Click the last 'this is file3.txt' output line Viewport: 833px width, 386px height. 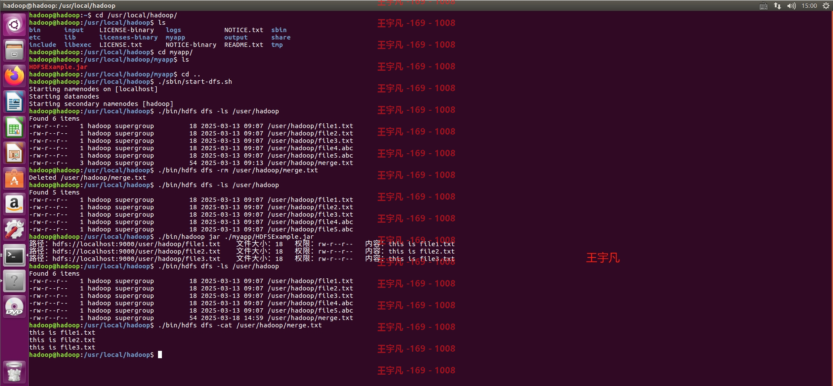62,347
